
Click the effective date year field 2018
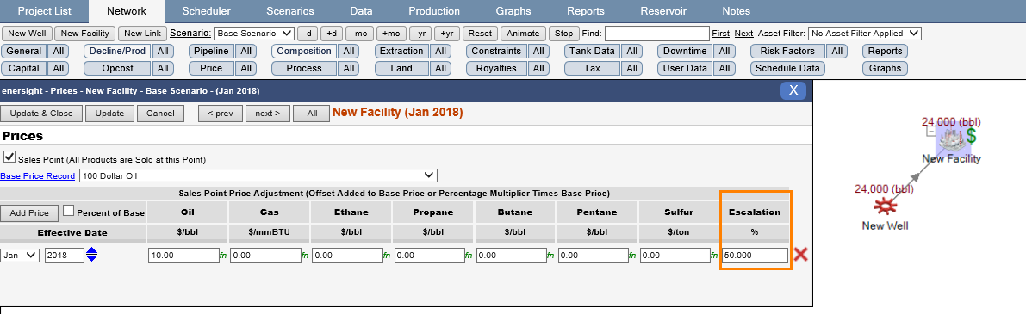coord(64,256)
